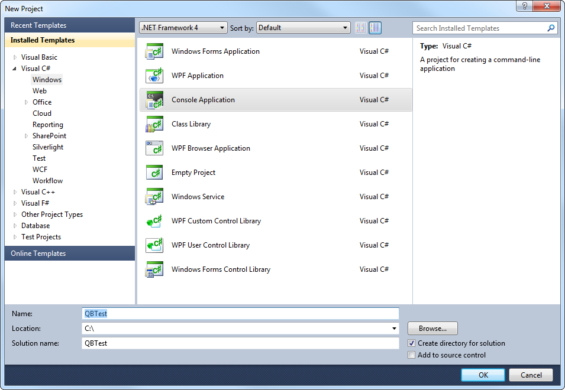
Task: Select the WPF Browser Application icon
Action: (x=154, y=149)
